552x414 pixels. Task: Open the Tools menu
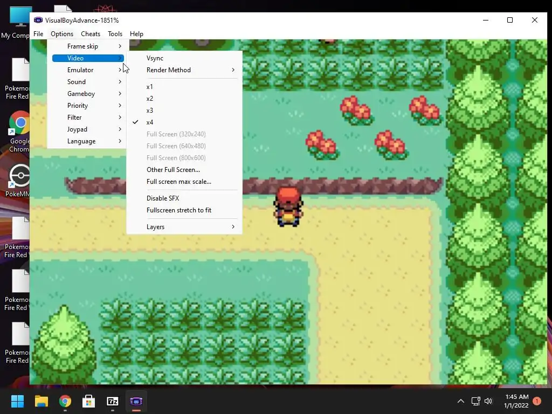tap(115, 34)
